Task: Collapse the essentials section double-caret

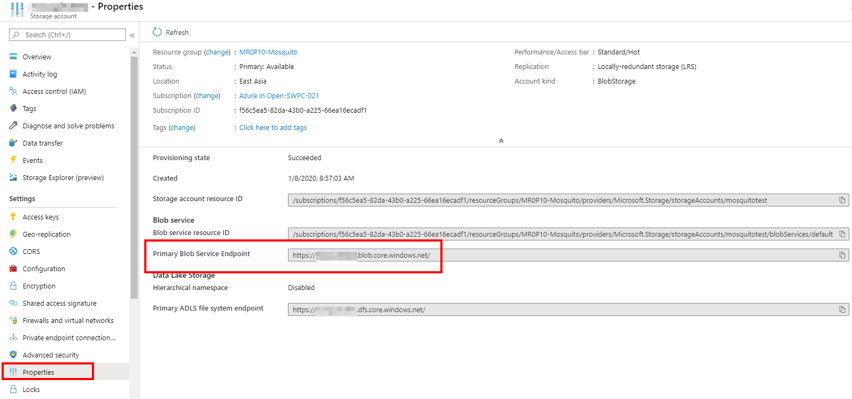Action: click(x=501, y=141)
